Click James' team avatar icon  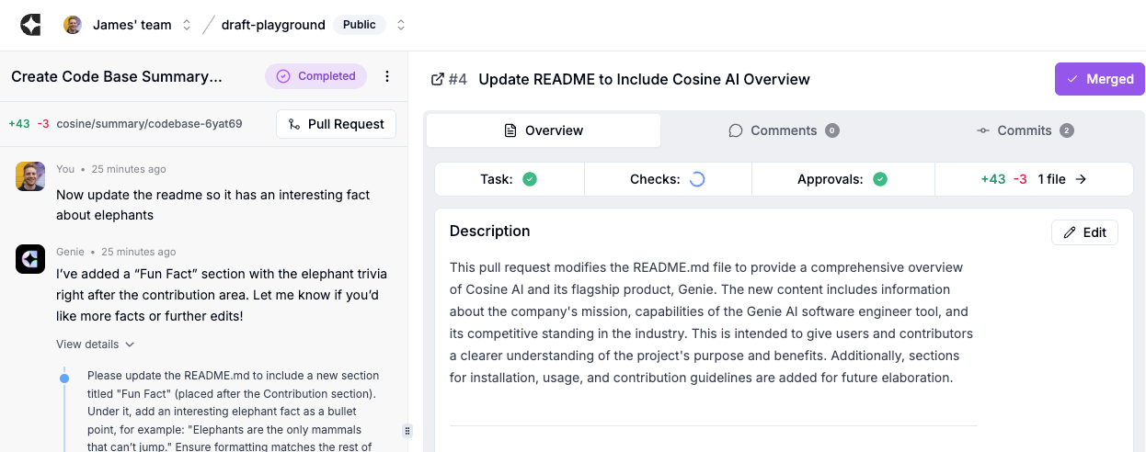click(x=73, y=25)
